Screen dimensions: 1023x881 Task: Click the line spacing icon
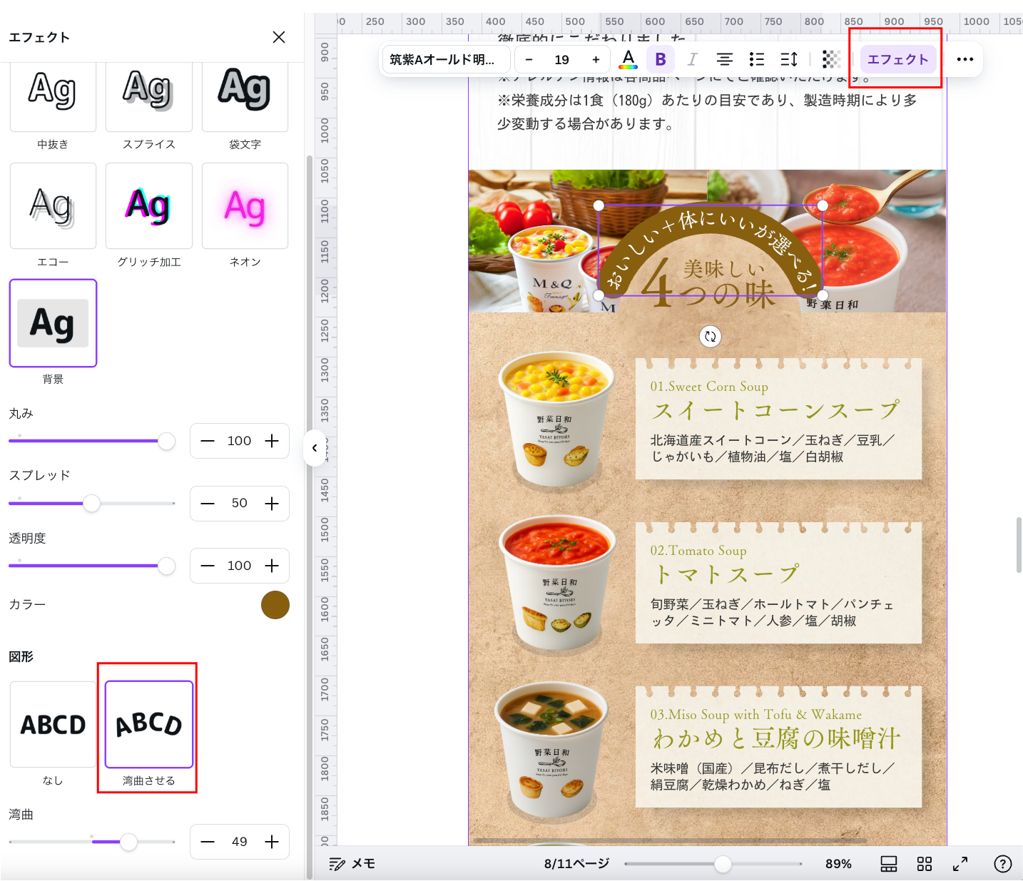click(789, 59)
